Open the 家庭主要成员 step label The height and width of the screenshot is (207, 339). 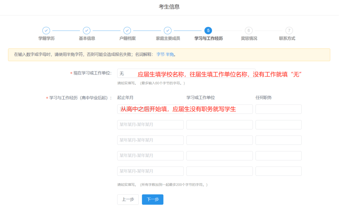[168, 38]
